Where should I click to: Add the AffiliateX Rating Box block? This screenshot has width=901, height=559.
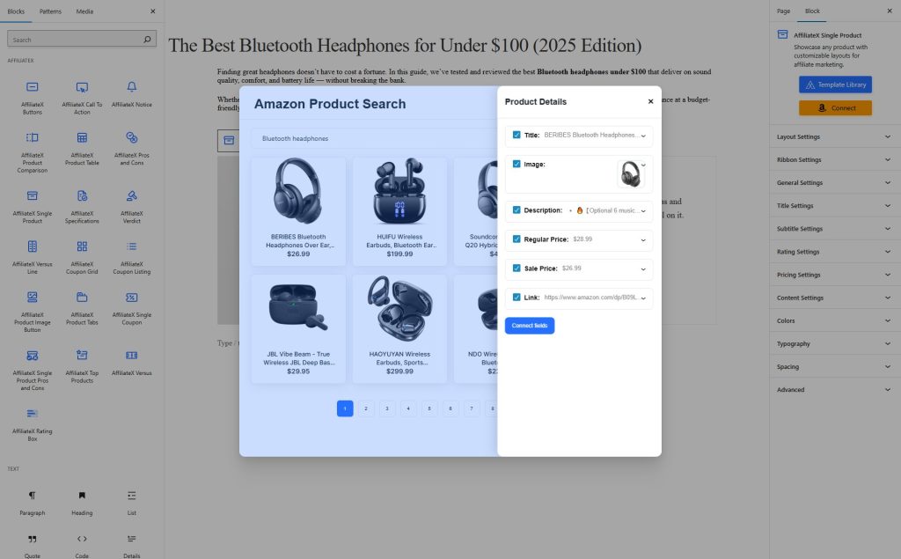(33, 423)
